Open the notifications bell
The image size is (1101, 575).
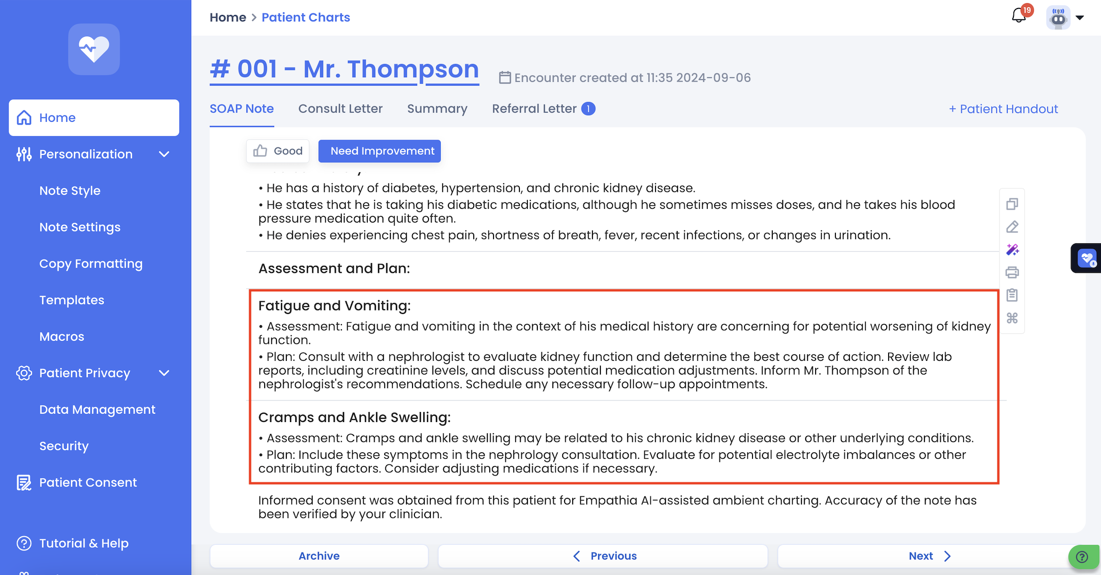[1019, 16]
